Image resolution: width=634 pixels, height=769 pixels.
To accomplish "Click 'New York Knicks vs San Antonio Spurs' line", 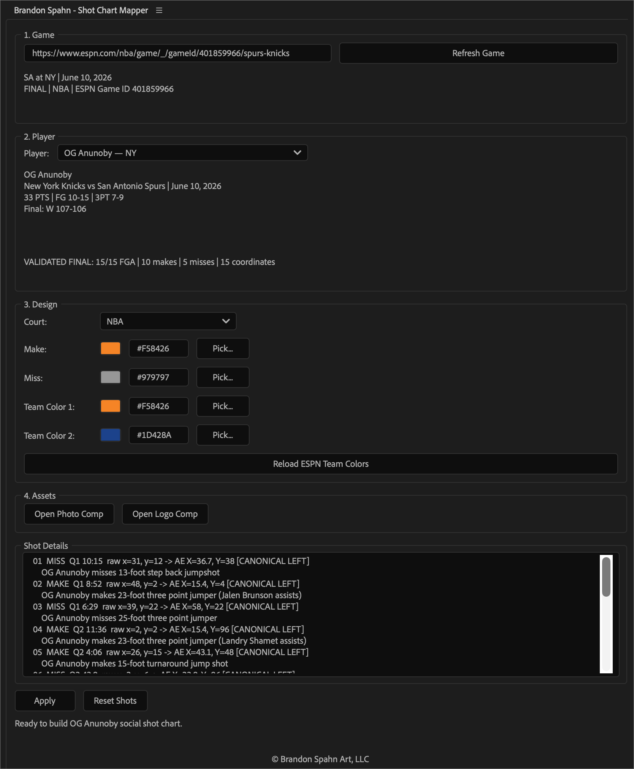I will [x=95, y=186].
